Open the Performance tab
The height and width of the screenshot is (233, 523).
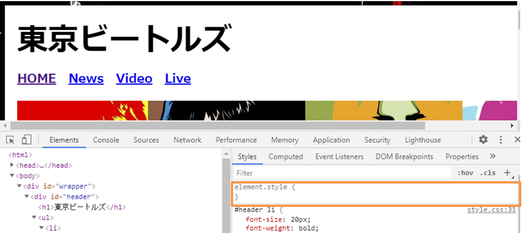pyautogui.click(x=236, y=140)
